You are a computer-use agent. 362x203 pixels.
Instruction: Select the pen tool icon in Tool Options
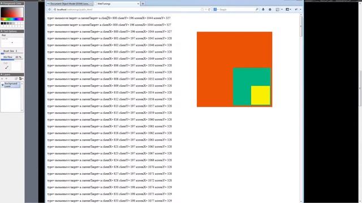point(7,67)
